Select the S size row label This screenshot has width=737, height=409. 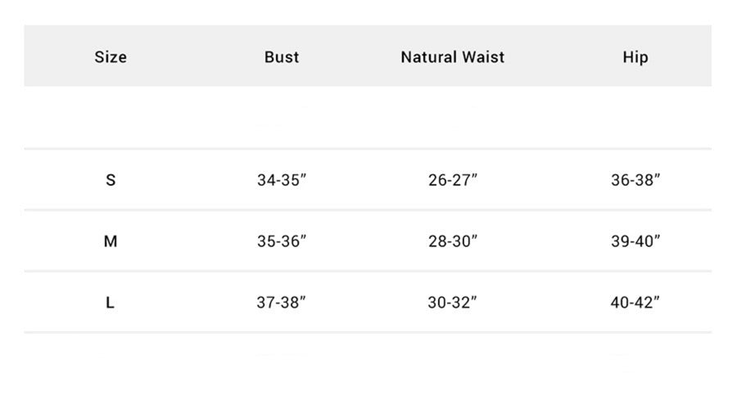tap(111, 180)
